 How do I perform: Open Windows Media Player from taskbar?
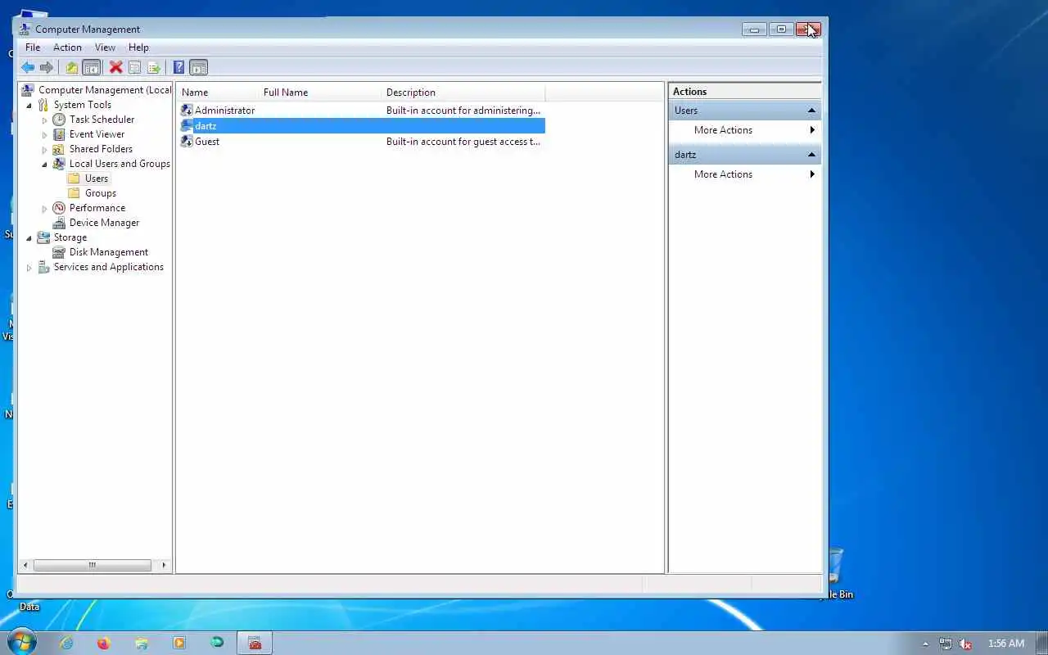click(x=178, y=643)
